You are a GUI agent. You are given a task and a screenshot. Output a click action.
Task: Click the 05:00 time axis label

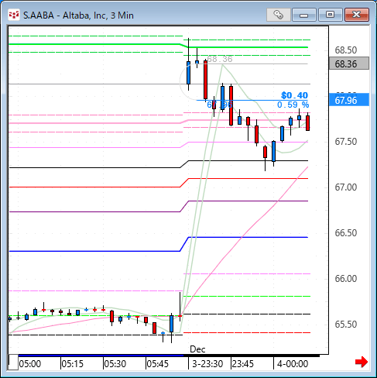[x=30, y=364]
